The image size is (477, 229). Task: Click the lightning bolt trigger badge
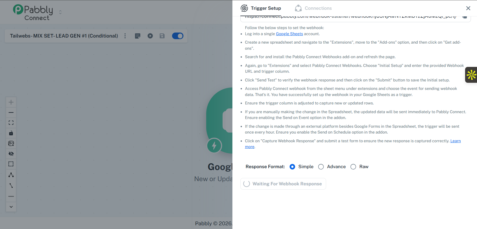(214, 145)
